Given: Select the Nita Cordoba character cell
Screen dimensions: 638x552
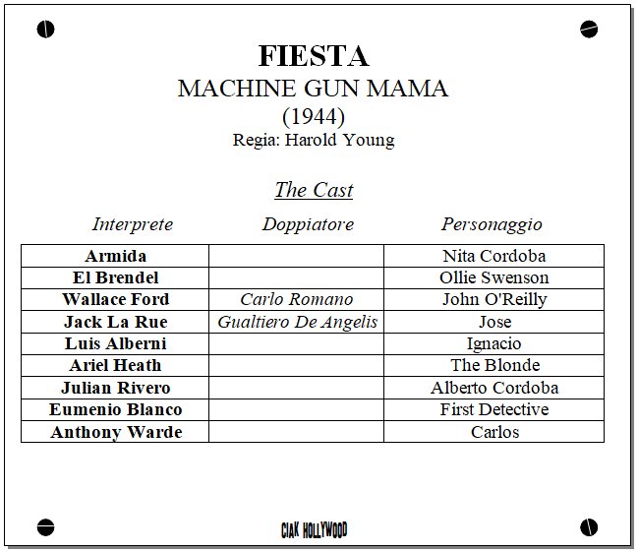Looking at the screenshot, I should point(494,256).
